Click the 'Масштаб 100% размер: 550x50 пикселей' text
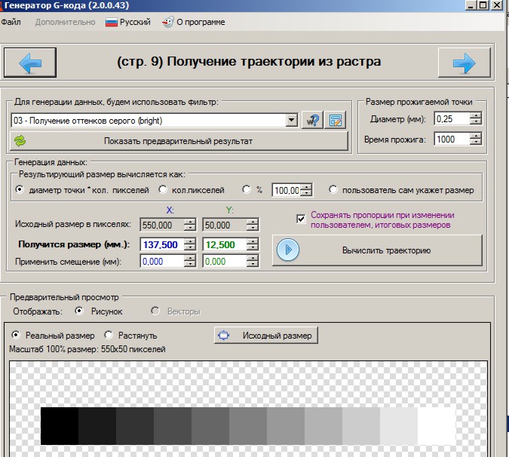Screen dimensions: 509x457 tap(87, 349)
